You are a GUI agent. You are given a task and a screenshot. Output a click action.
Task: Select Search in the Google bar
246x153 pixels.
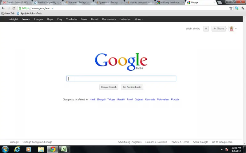click(x=26, y=19)
